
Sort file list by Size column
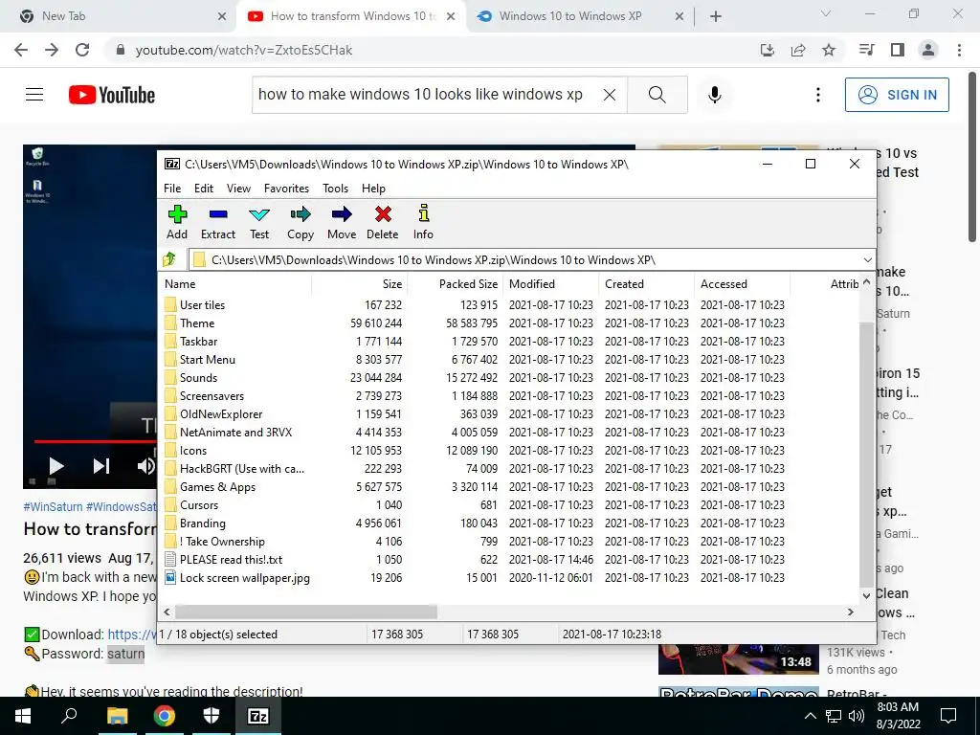click(x=360, y=283)
